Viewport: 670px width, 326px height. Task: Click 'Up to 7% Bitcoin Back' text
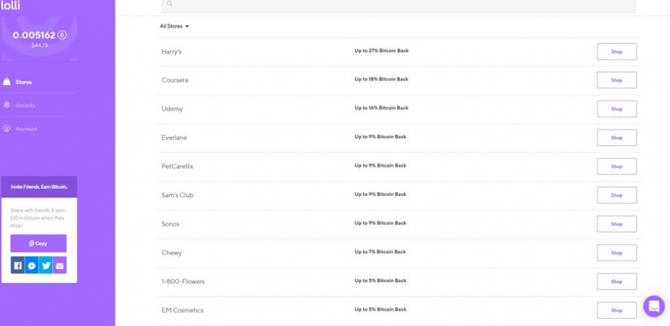(x=380, y=251)
